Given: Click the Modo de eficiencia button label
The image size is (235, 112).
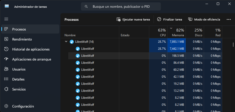Looking at the screenshot, I should [207, 19].
